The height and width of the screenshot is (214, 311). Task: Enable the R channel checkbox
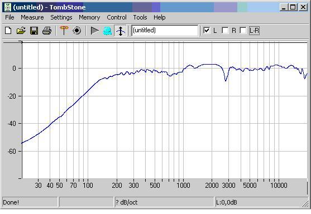point(225,31)
